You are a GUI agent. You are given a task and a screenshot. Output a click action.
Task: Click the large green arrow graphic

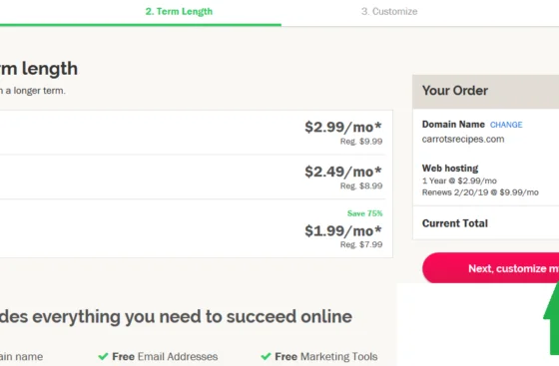(x=551, y=317)
